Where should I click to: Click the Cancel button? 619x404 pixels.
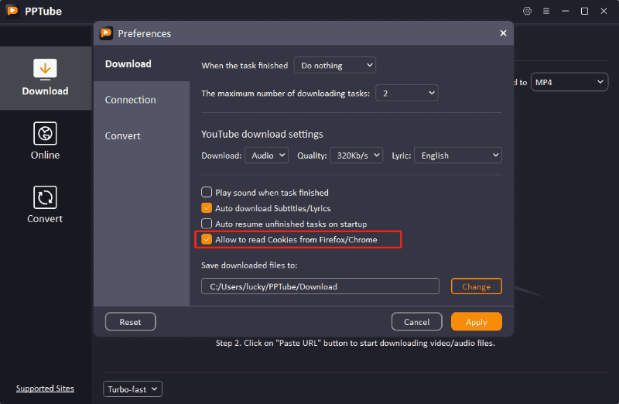(x=416, y=322)
